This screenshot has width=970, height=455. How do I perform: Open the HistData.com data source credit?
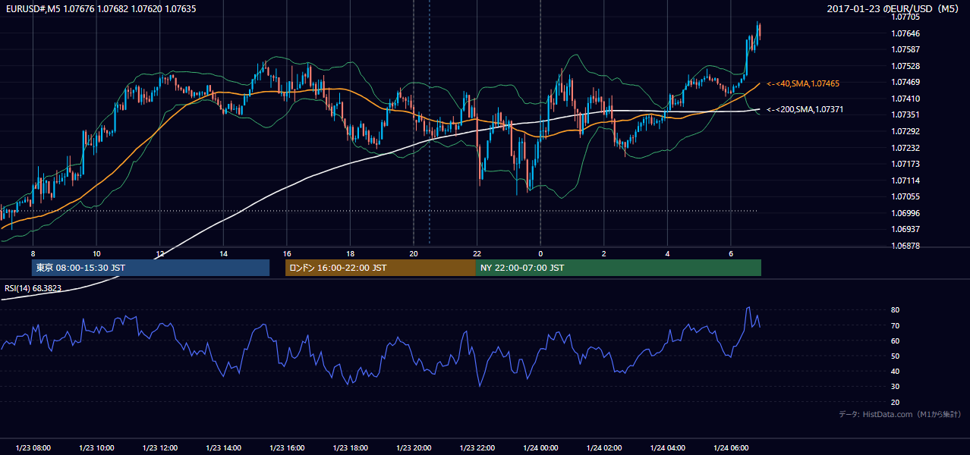(900, 414)
